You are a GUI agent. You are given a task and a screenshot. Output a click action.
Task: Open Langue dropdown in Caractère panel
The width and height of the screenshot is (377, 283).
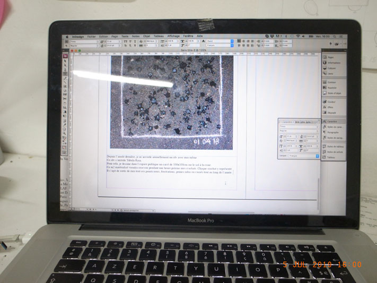click(304, 156)
